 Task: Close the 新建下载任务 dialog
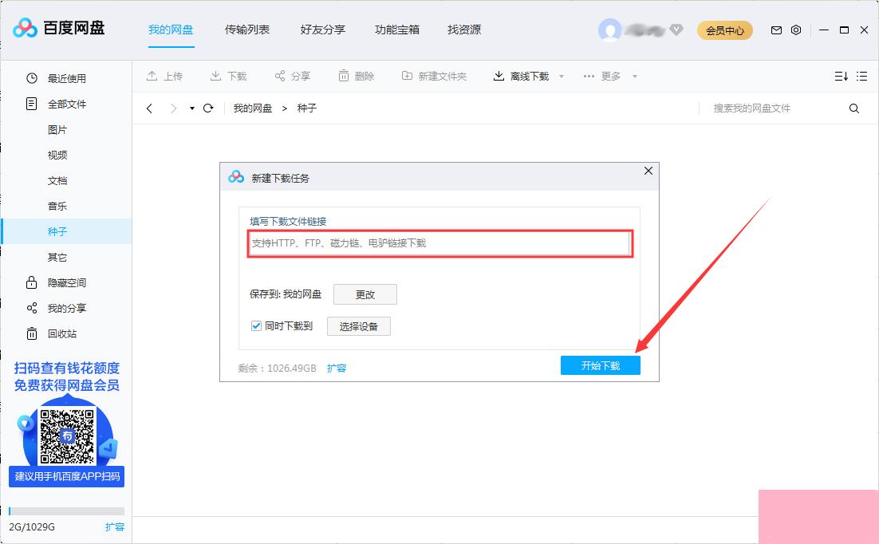[x=648, y=171]
